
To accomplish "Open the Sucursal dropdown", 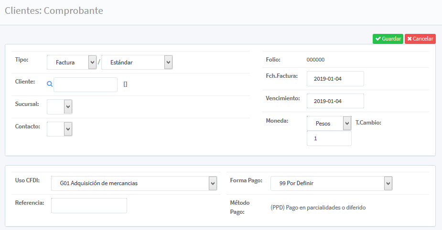I will pos(60,106).
